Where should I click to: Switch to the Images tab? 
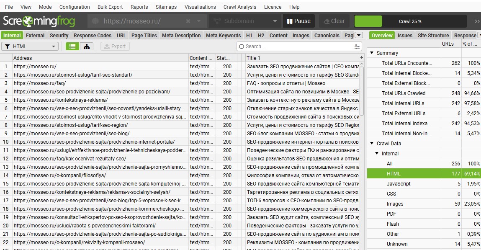[301, 35]
